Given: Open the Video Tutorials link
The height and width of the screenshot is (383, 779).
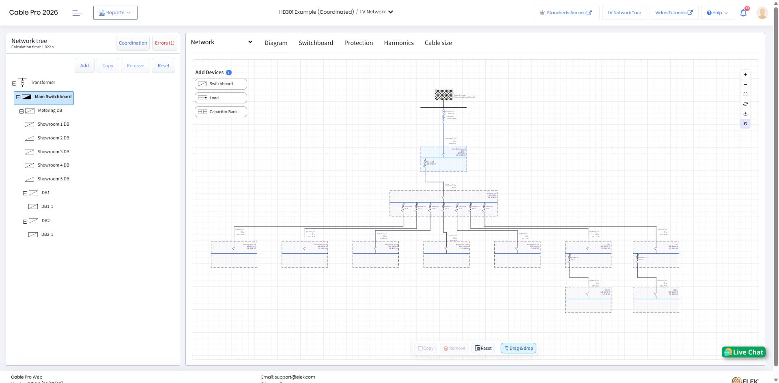Looking at the screenshot, I should (674, 13).
